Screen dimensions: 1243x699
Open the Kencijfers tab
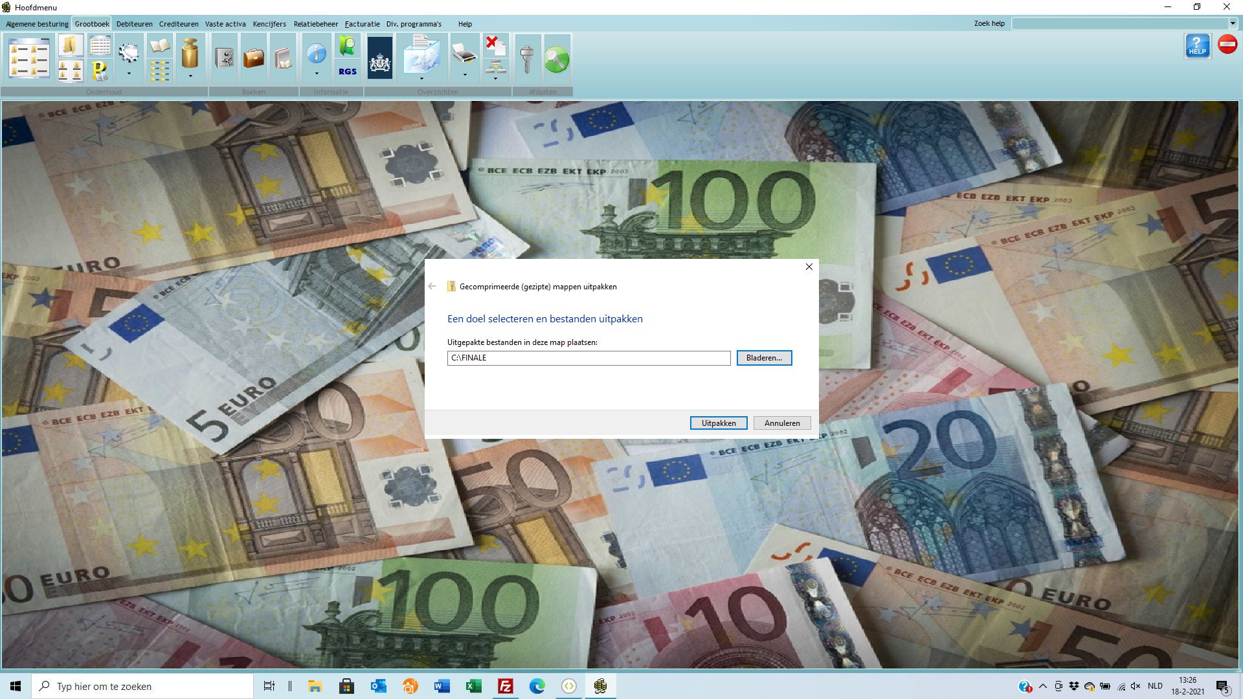click(269, 24)
